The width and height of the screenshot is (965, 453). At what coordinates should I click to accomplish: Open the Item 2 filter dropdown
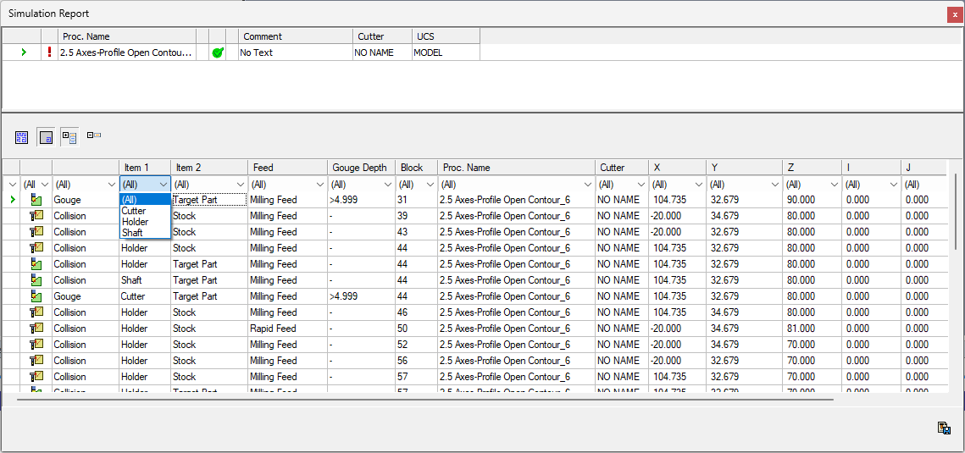point(241,185)
